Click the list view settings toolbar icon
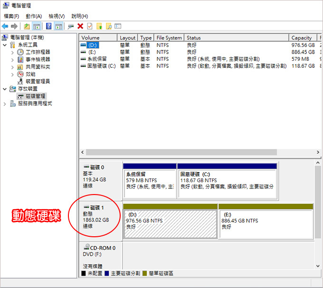 click(118, 26)
